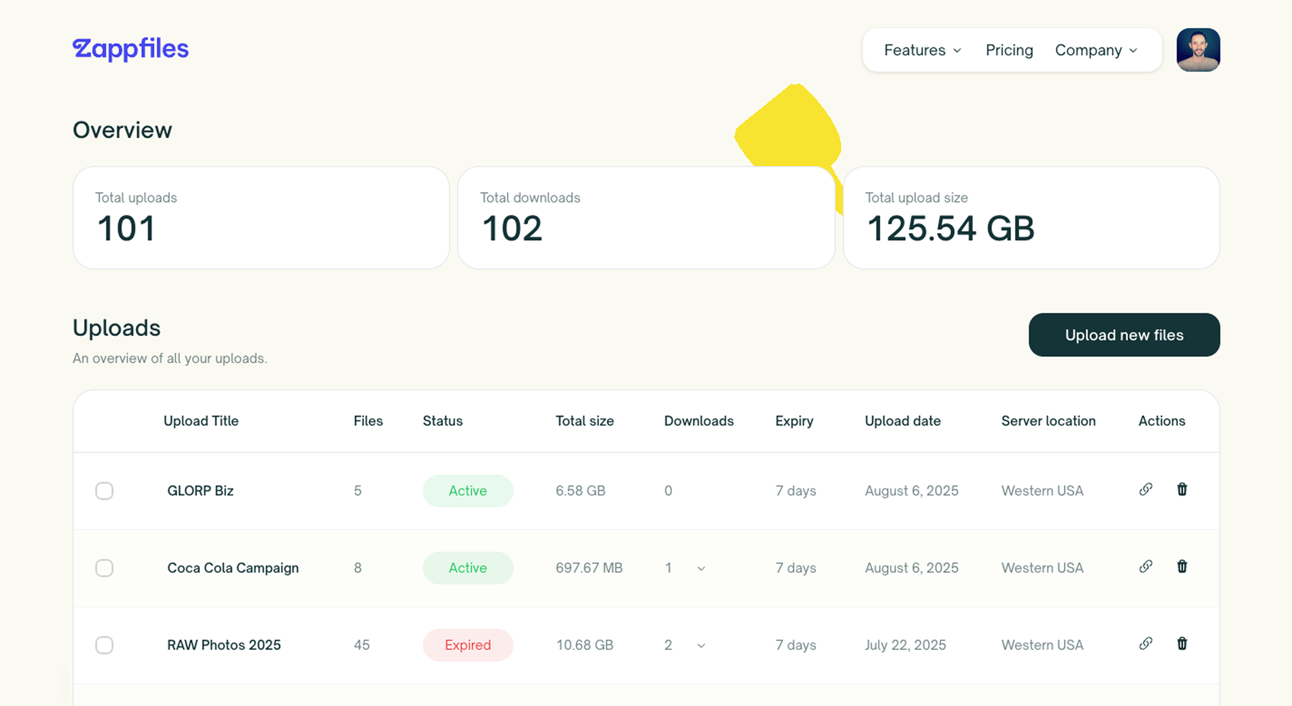This screenshot has height=706, width=1292.
Task: Click the Upload new files button
Action: coord(1124,335)
